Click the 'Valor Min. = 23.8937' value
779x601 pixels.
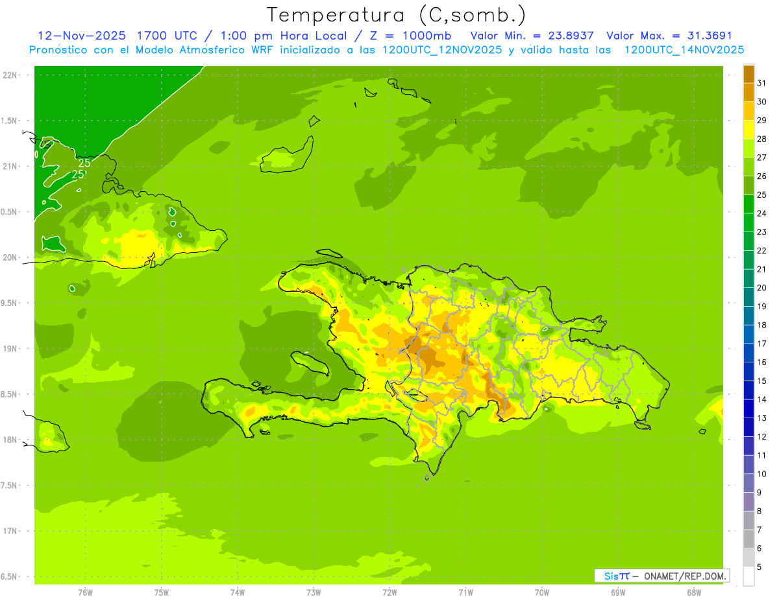[x=532, y=36]
